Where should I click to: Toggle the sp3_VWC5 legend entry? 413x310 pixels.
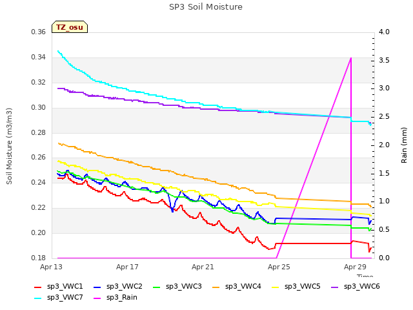pyautogui.click(x=296, y=287)
